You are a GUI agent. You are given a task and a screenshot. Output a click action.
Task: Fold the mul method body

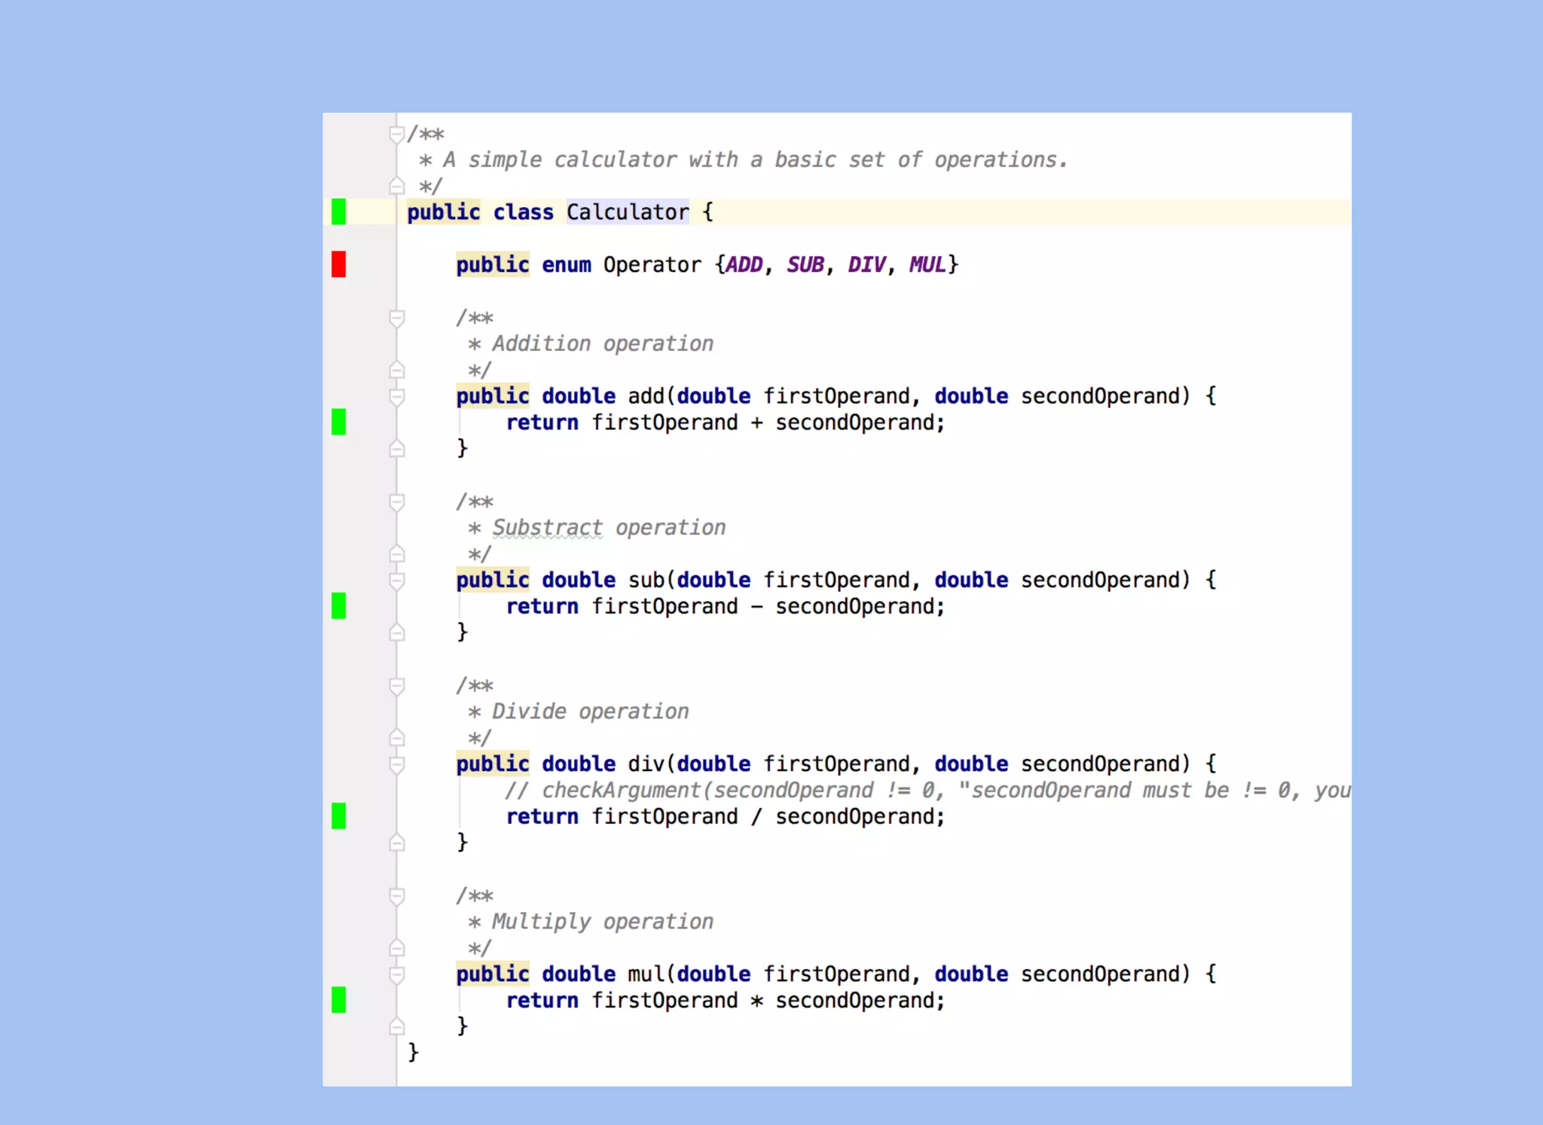pyautogui.click(x=396, y=974)
